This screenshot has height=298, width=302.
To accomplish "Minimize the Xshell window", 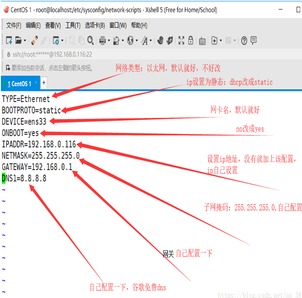I will click(281, 9).
